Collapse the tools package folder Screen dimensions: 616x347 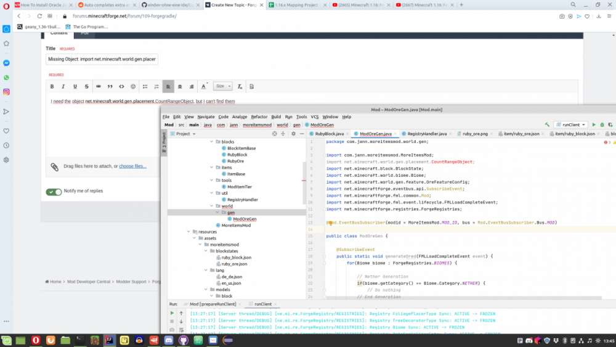pyautogui.click(x=212, y=181)
